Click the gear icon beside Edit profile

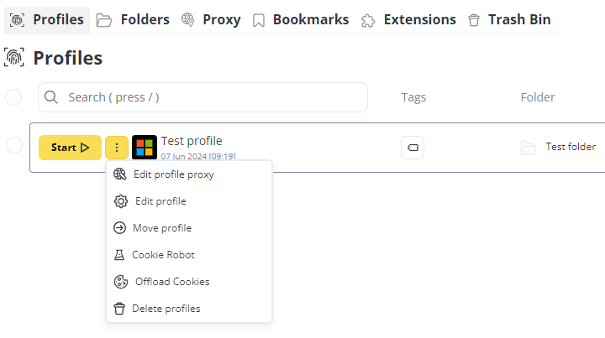coord(121,201)
